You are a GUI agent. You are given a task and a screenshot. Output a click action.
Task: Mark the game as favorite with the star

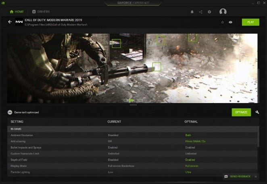(x=222, y=22)
